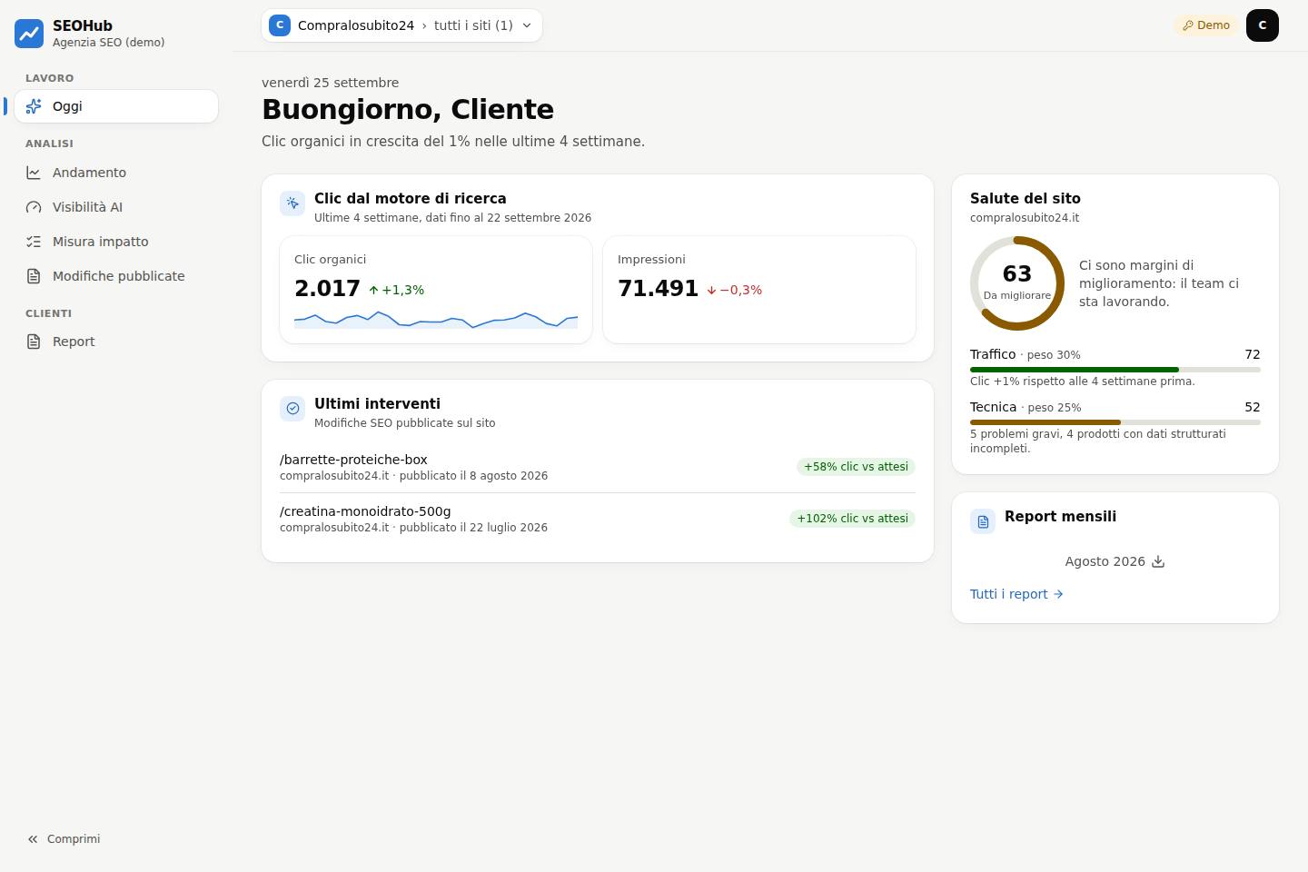Open the black C user avatar
Image resolution: width=1308 pixels, height=872 pixels.
1263,25
